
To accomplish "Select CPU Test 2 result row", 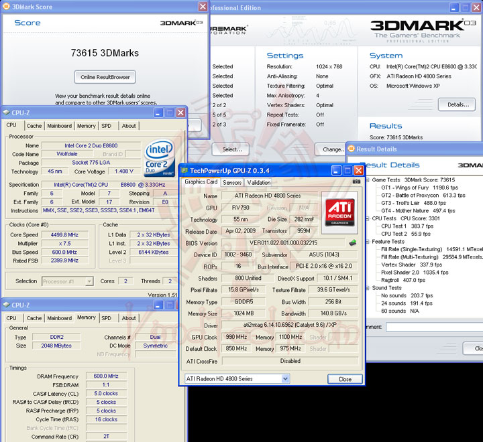I will 406,234.
